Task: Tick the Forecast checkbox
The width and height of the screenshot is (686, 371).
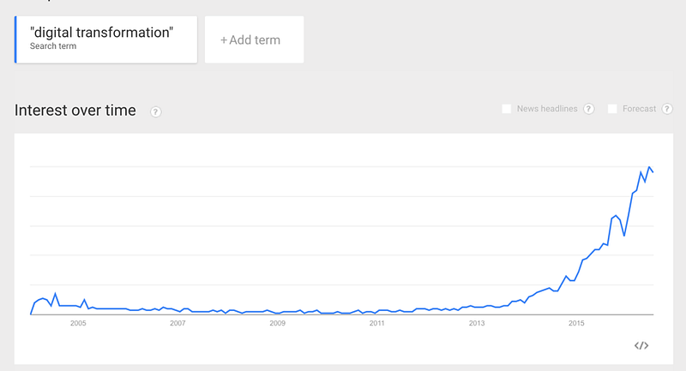Action: pyautogui.click(x=612, y=109)
